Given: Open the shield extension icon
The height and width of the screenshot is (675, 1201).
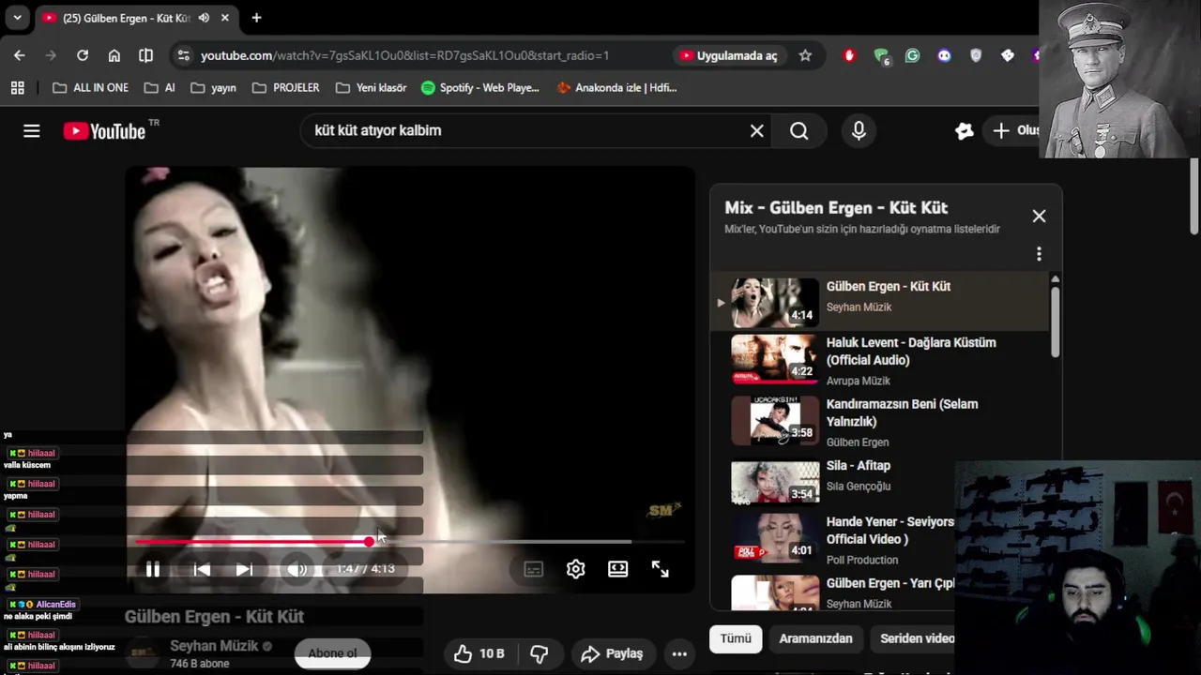Looking at the screenshot, I should coord(976,55).
